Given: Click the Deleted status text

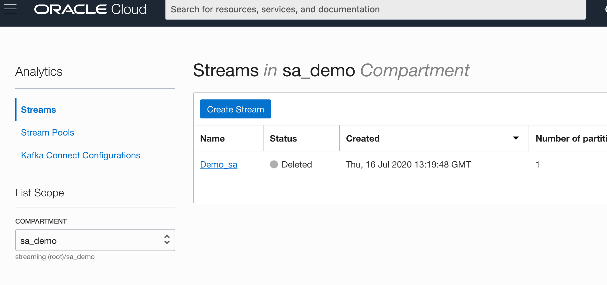Looking at the screenshot, I should click(x=297, y=164).
